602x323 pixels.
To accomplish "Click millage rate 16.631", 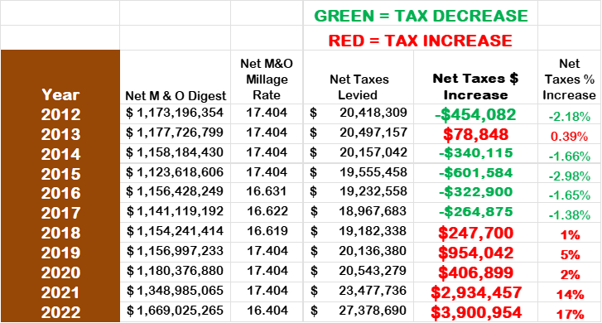I will point(267,191).
